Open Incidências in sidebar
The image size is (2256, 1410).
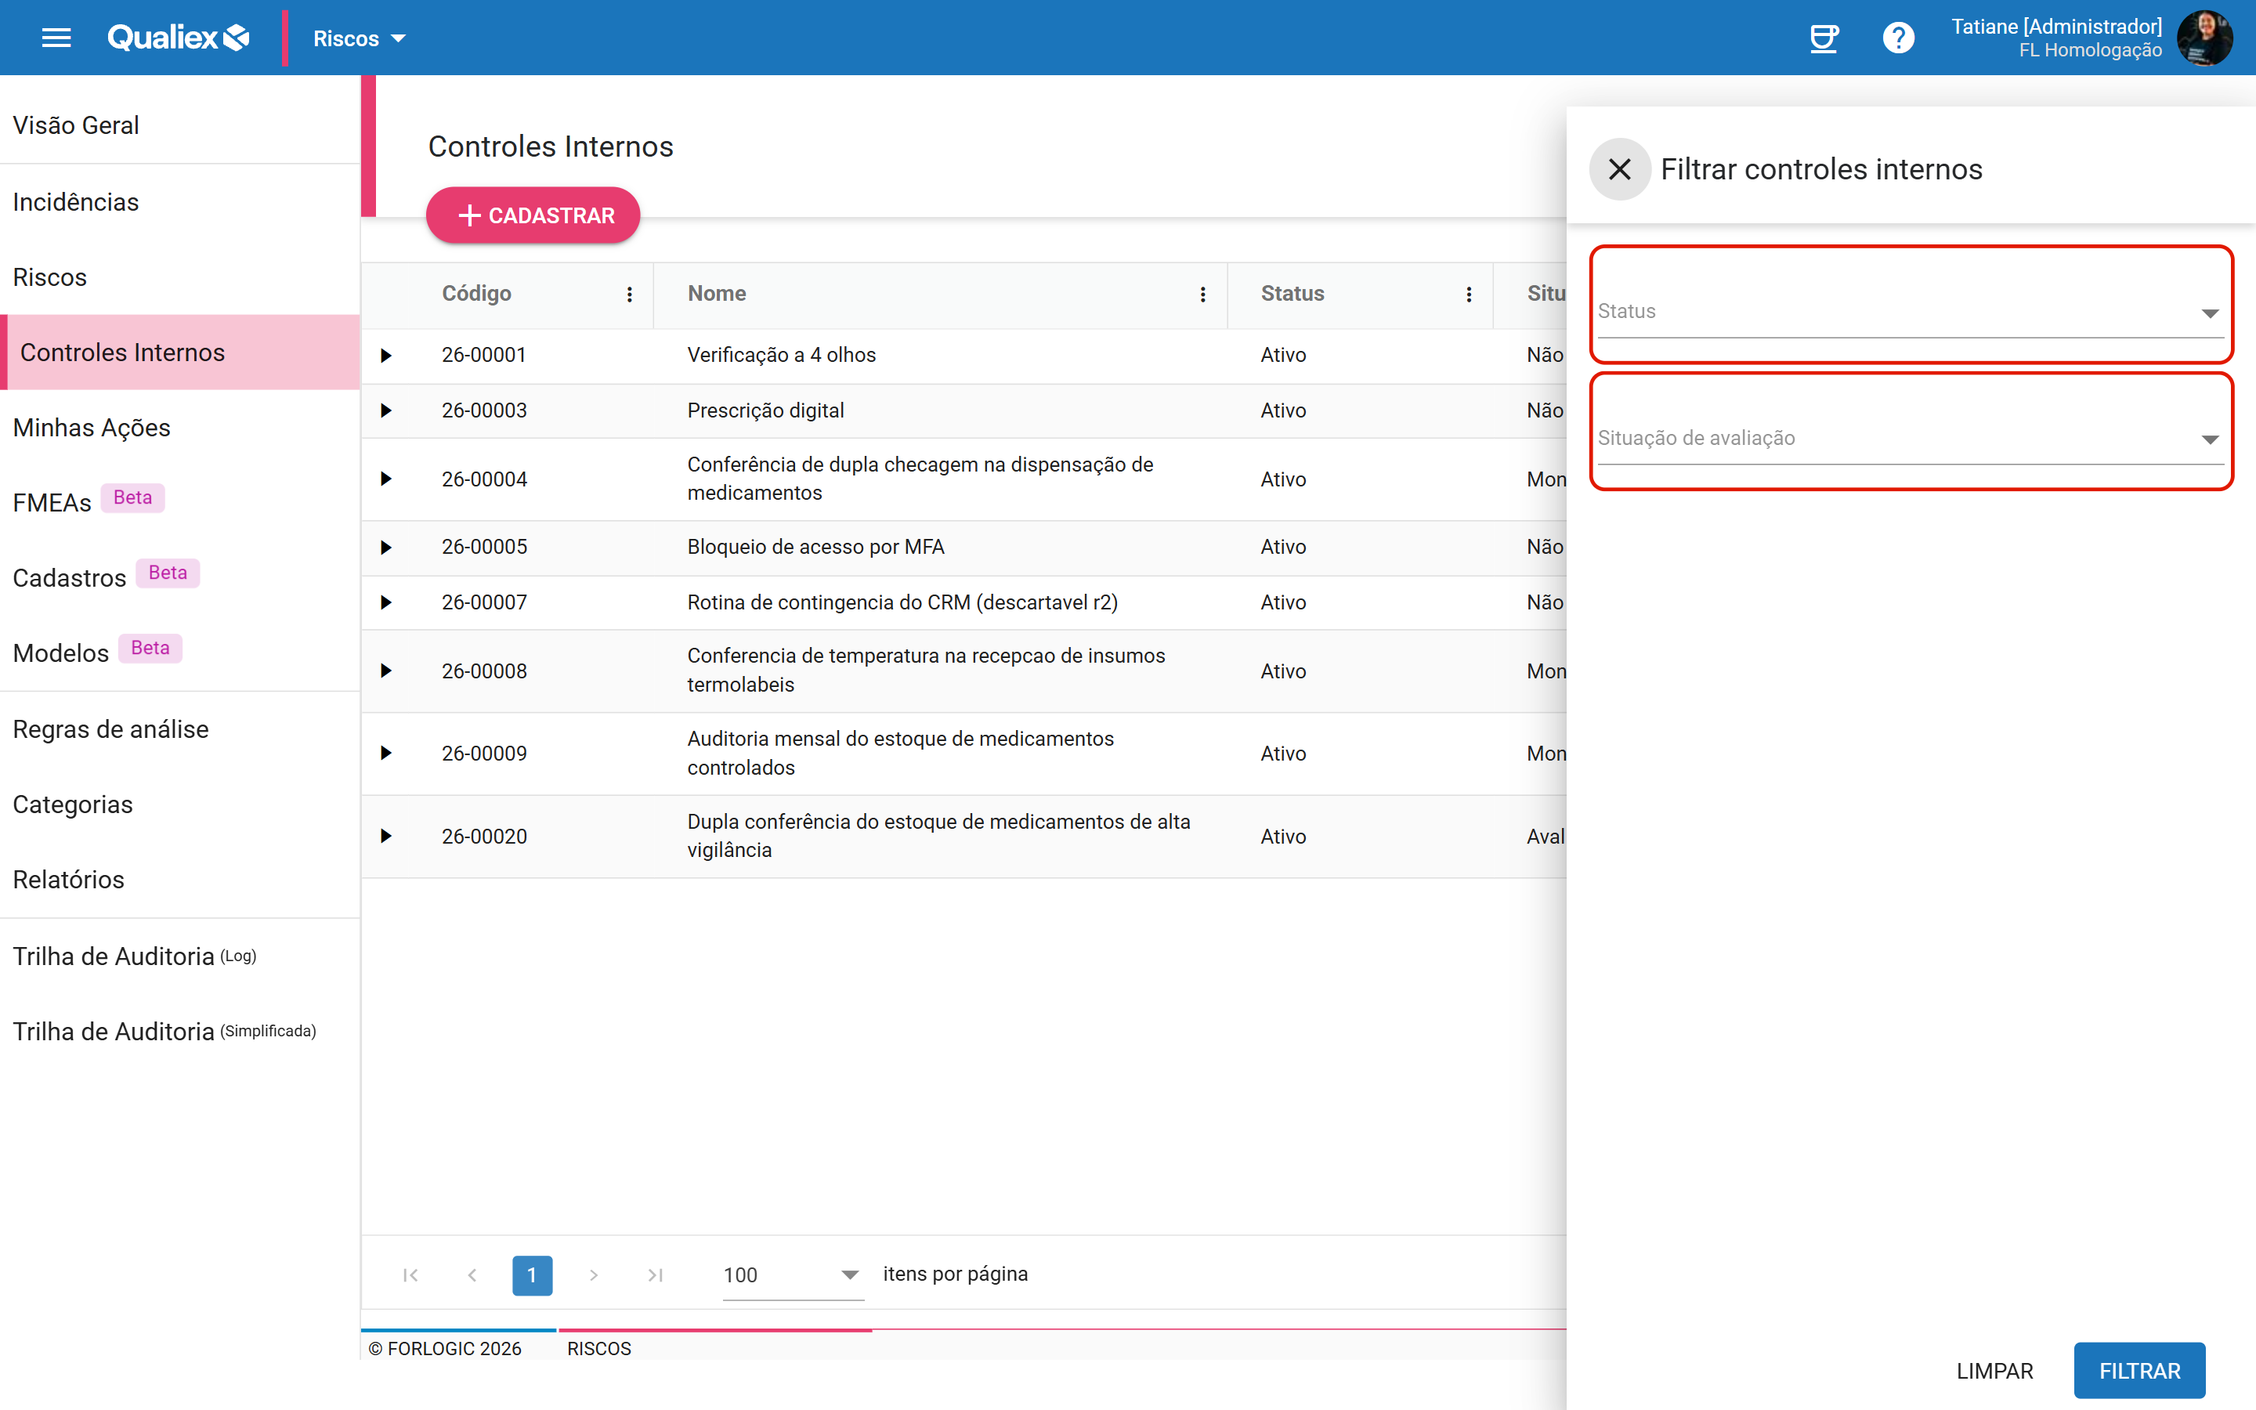(180, 202)
